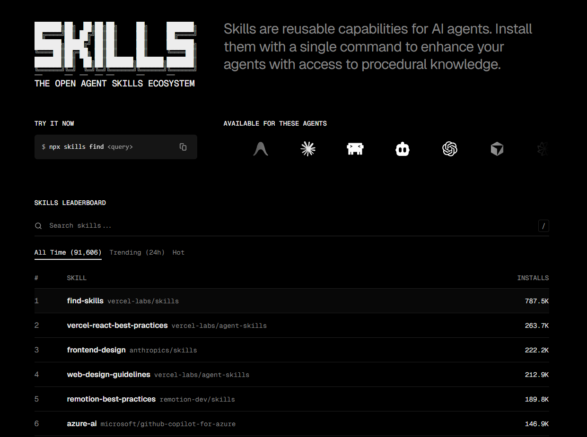Focus the Search skills input field
The height and width of the screenshot is (437, 587).
pyautogui.click(x=284, y=226)
